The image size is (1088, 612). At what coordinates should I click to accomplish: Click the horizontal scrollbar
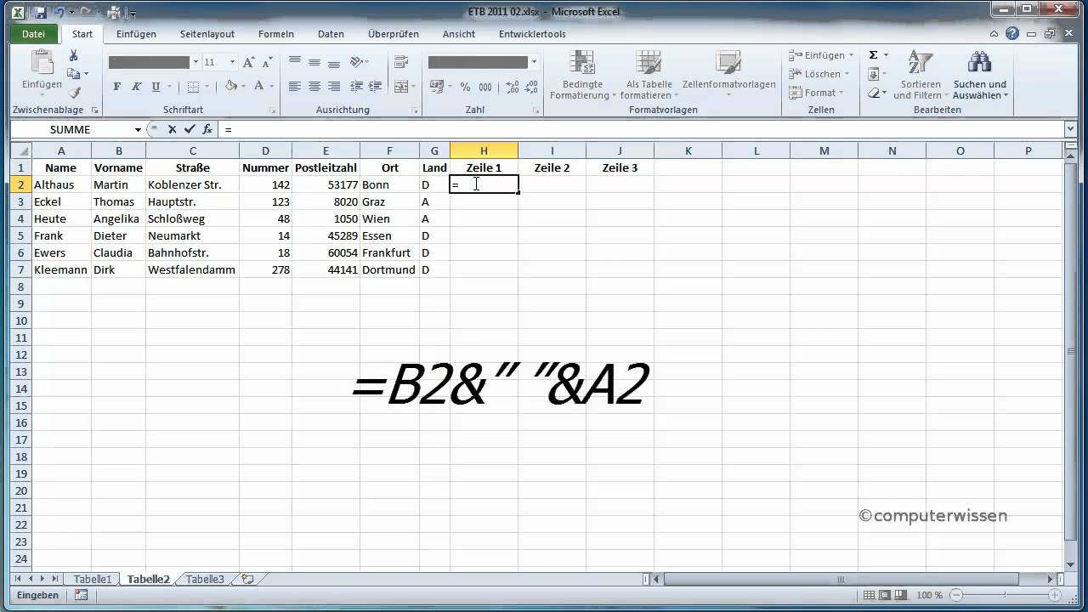pos(839,579)
